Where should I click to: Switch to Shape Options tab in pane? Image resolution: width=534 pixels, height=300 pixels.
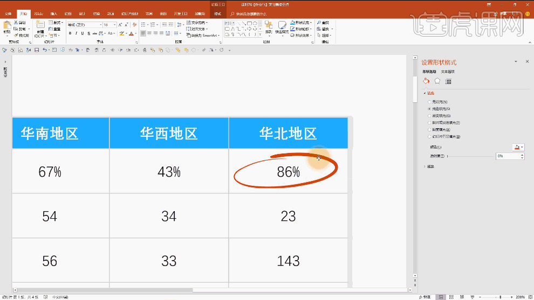(429, 72)
